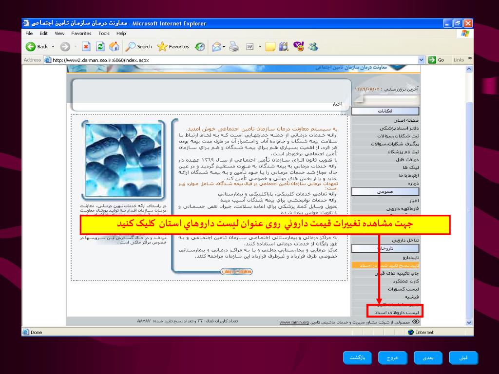Open the Favorites menu
This screenshot has height=374, width=499.
(x=81, y=34)
